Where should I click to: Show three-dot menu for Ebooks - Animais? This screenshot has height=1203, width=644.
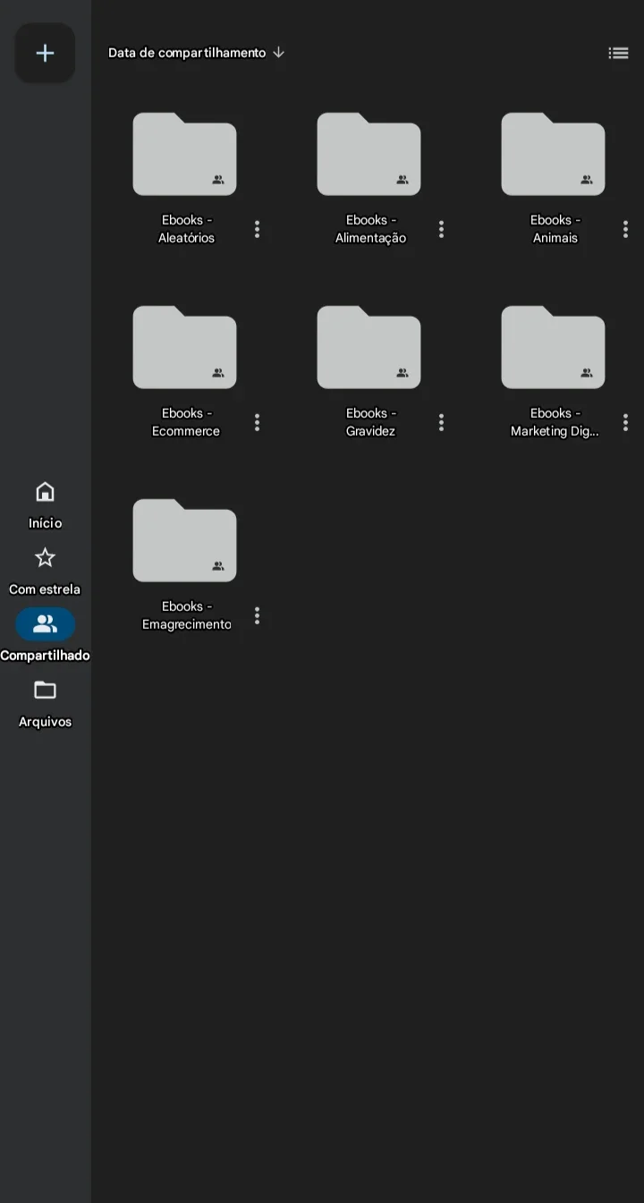pyautogui.click(x=625, y=230)
